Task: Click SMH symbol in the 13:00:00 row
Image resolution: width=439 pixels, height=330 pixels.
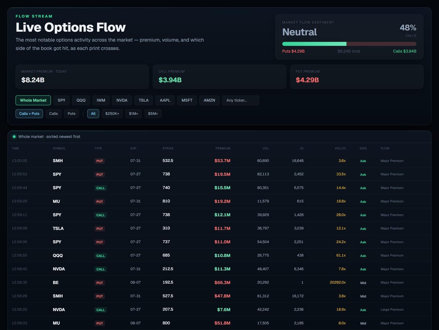Action: [x=58, y=161]
